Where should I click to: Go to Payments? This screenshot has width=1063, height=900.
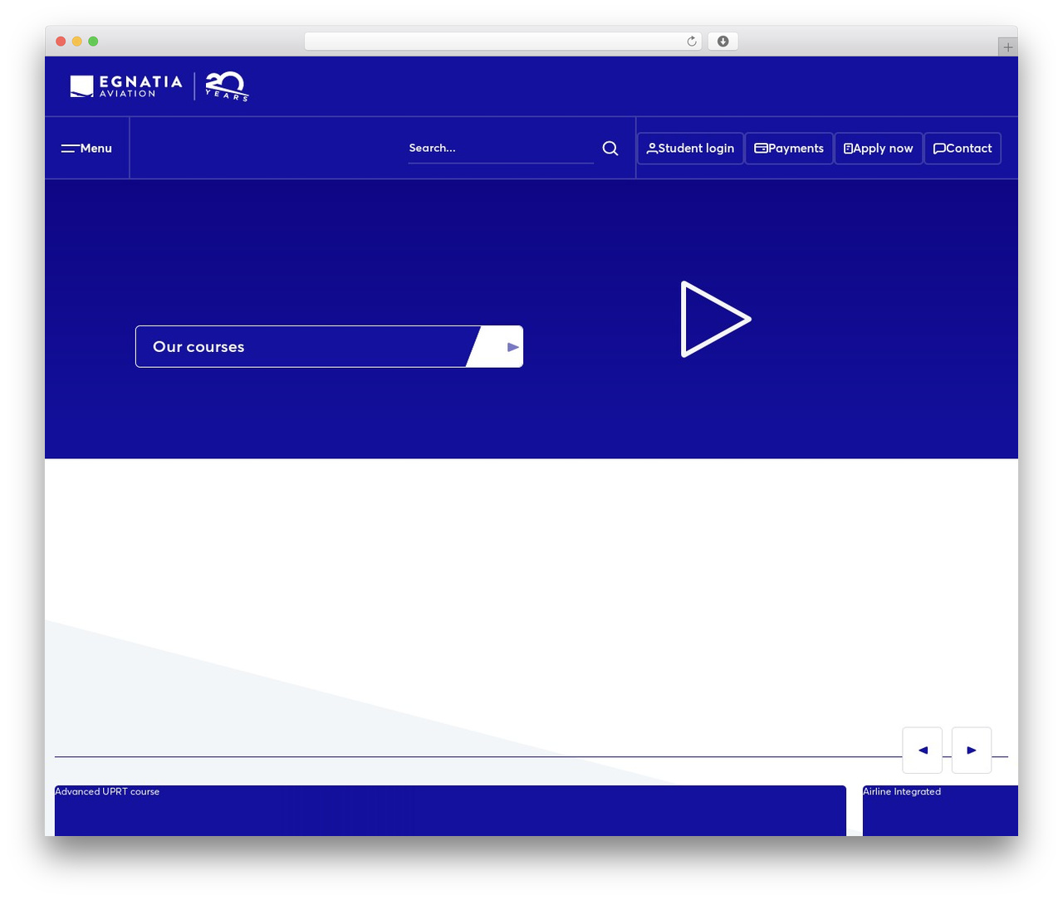[x=789, y=149]
